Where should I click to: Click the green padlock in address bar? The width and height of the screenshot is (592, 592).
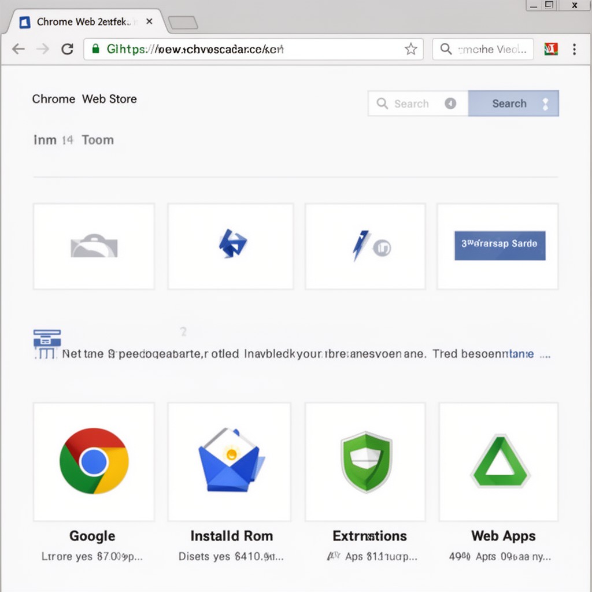click(96, 49)
